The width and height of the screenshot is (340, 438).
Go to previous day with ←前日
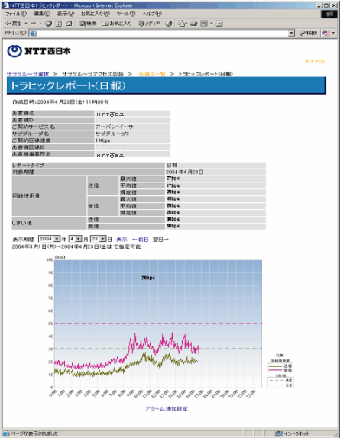140,240
